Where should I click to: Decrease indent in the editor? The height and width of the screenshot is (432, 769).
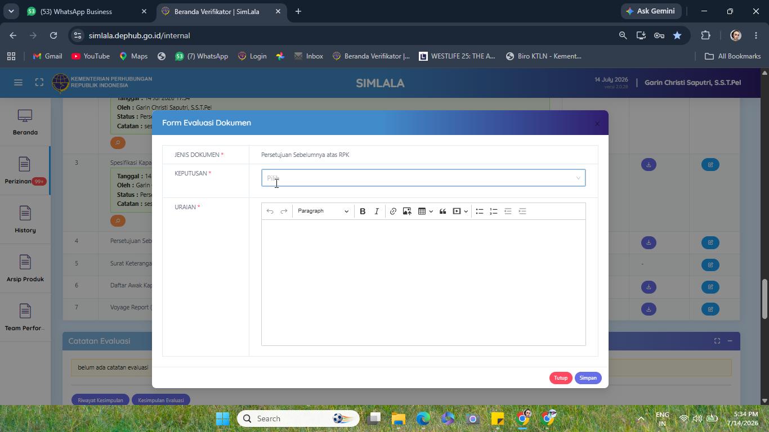point(508,211)
